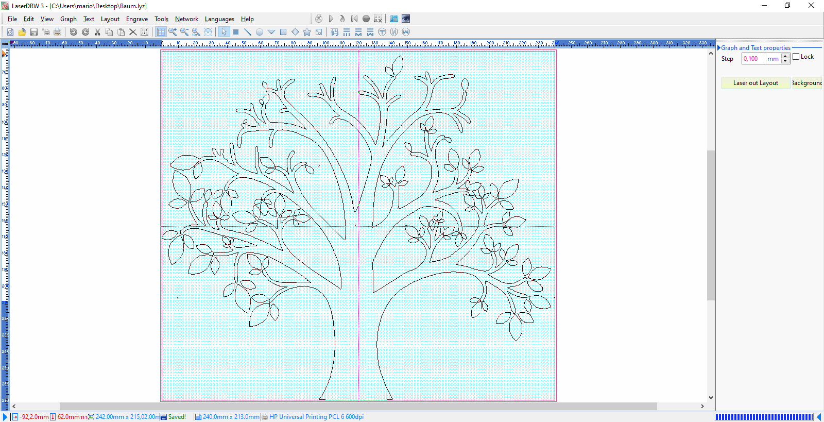Open the Tools menu

[x=162, y=19]
